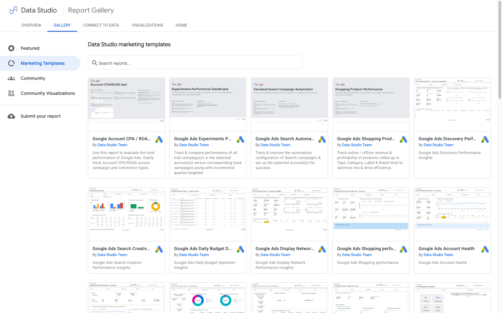
Task: Click Google Ads icon on Experiments card
Action: 241,140
